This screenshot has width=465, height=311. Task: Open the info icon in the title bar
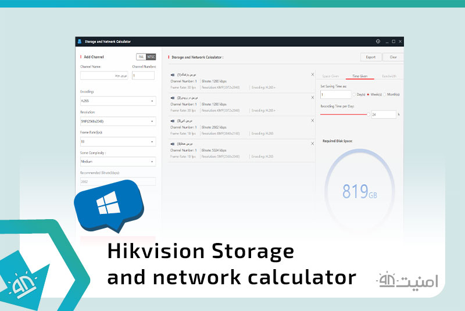tap(378, 41)
